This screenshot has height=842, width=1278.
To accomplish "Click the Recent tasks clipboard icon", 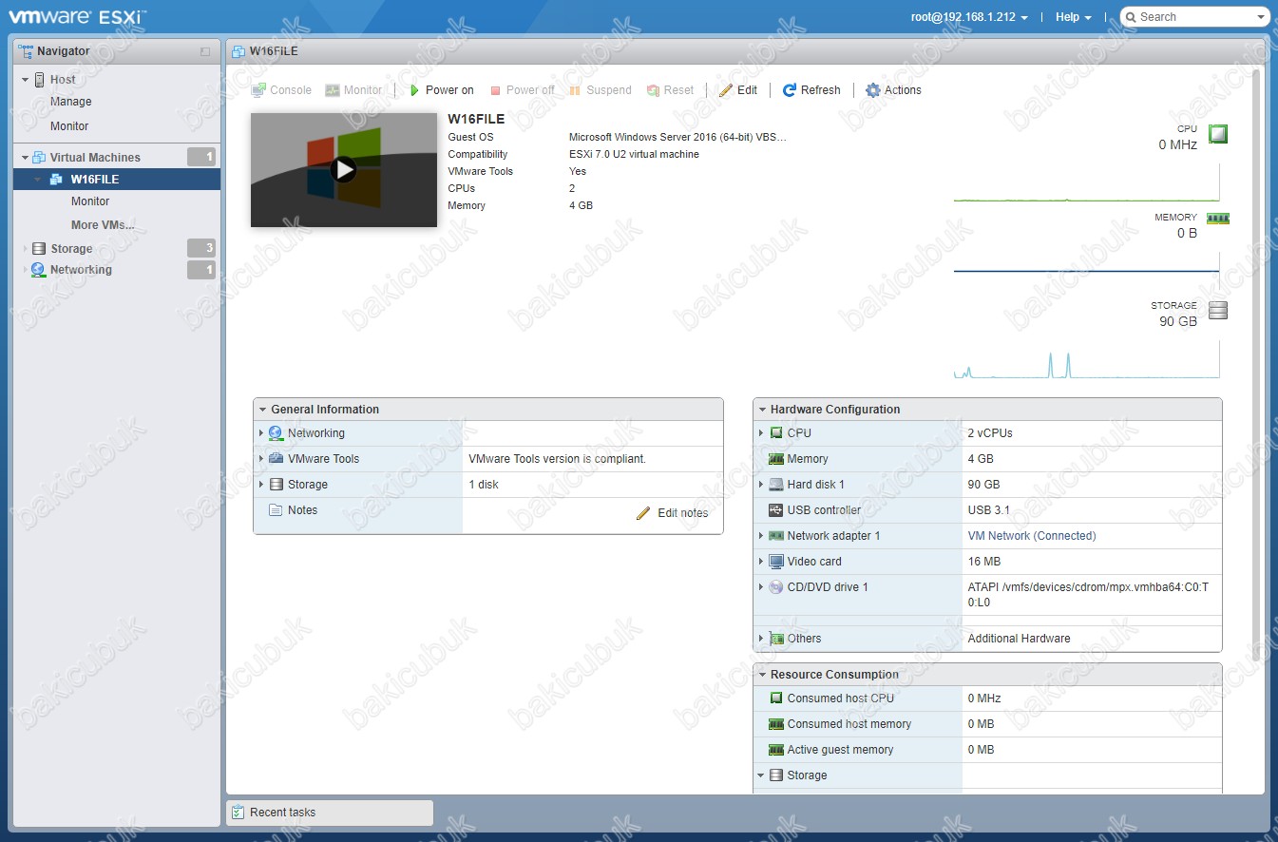I will click(x=238, y=813).
